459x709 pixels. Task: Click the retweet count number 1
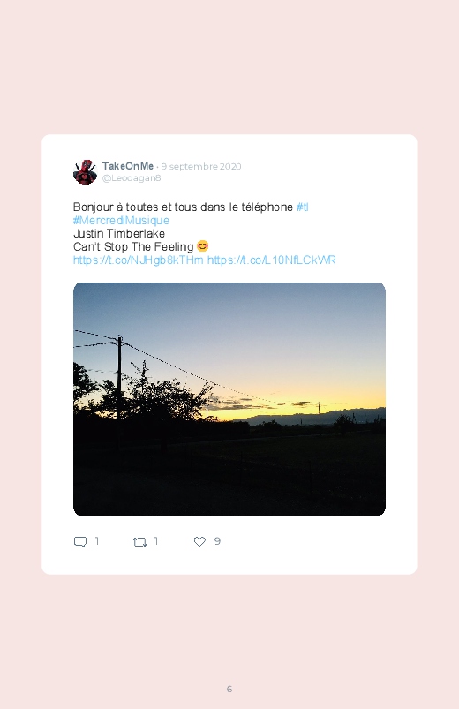(x=156, y=541)
